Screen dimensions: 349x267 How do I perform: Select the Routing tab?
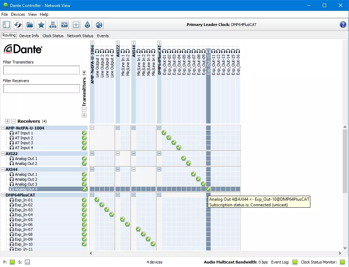point(9,35)
